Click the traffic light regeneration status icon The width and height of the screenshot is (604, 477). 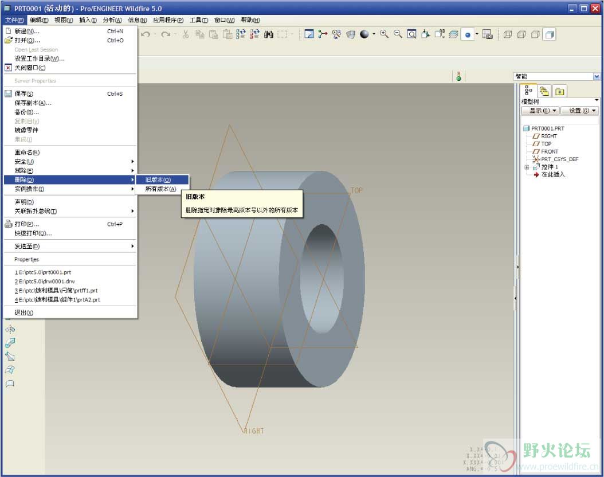coord(459,76)
